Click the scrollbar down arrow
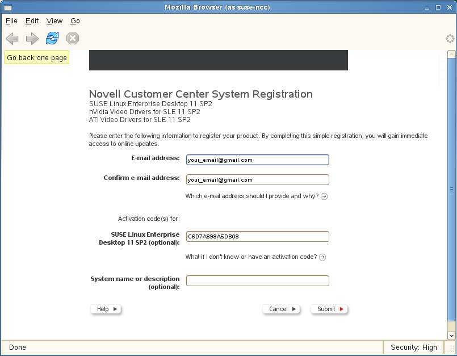Screen dimensions: 457x356 coord(451,336)
